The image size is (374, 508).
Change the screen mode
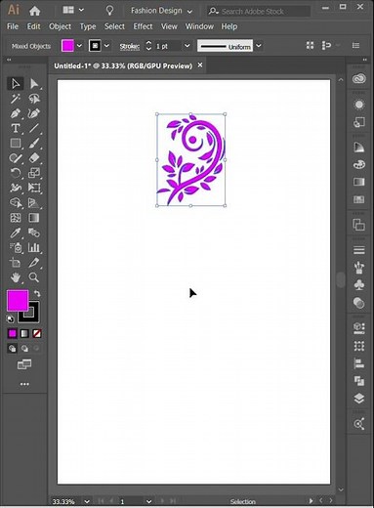tap(24, 364)
